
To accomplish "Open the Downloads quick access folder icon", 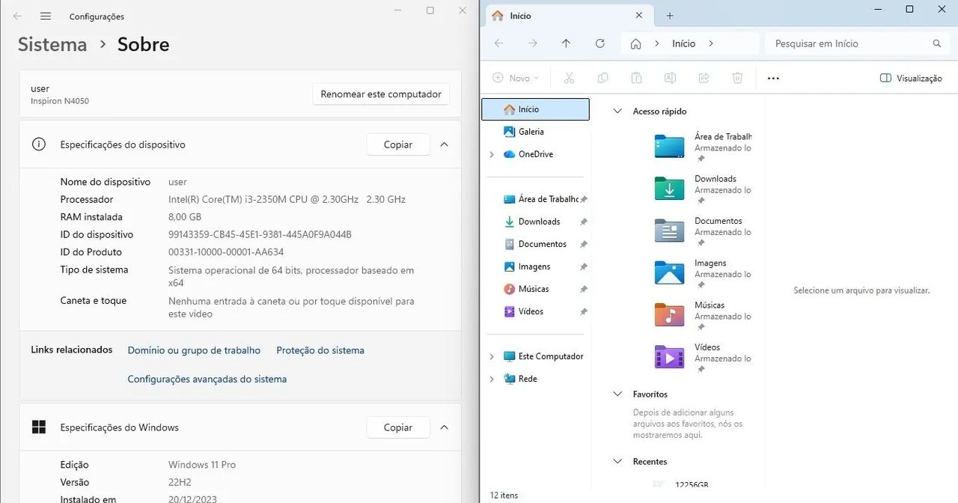I will tap(669, 189).
